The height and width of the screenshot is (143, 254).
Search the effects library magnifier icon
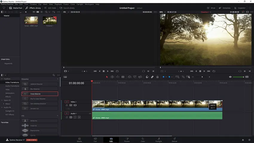click(x=53, y=75)
